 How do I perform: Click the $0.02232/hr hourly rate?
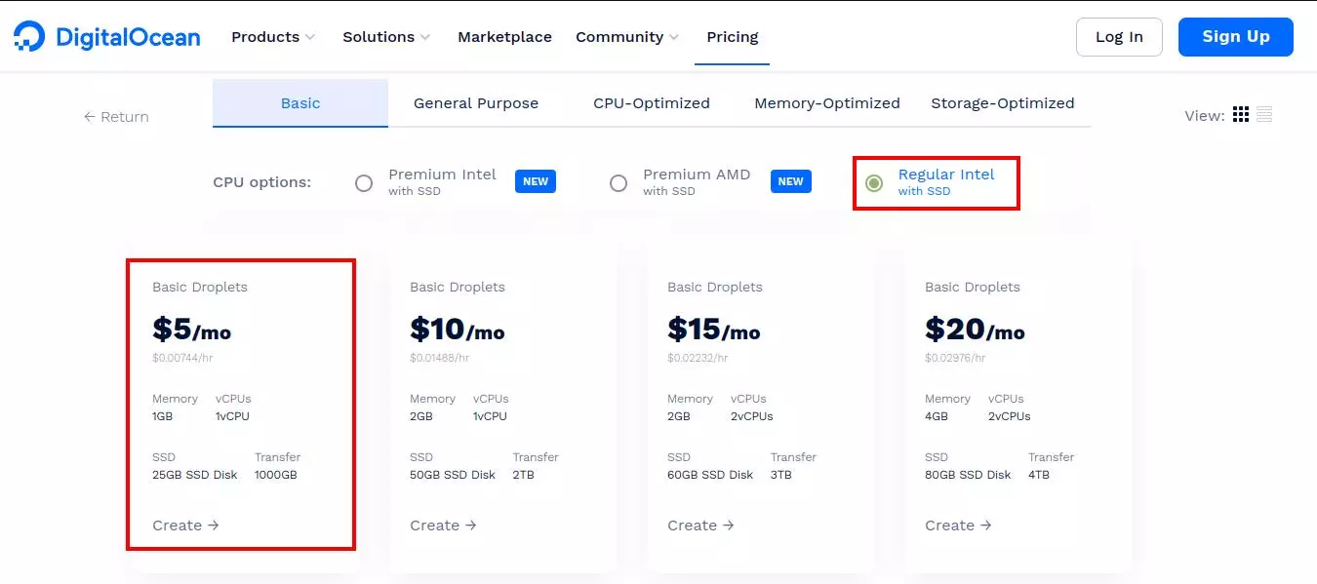[x=698, y=358]
